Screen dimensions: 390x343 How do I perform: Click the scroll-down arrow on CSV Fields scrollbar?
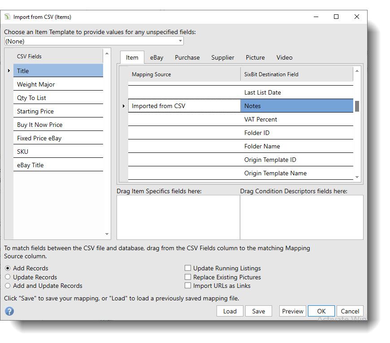point(107,234)
